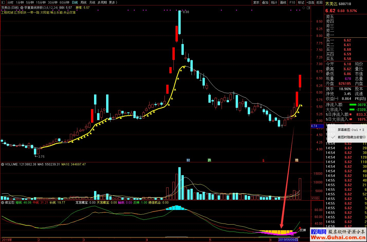Image resolution: width=367 pixels, height=242 pixels.
Task: Click the 换手 value 18.96%
Action: tap(345, 89)
